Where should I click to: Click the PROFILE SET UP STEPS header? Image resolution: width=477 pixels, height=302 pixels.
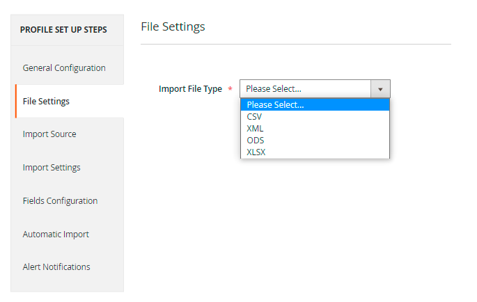tap(63, 30)
